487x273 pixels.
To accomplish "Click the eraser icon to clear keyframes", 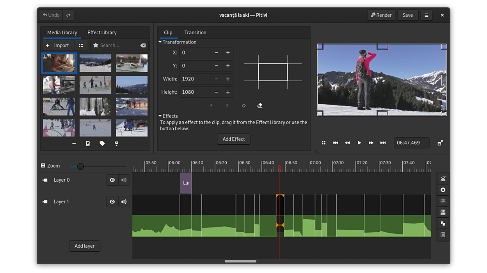I will (259, 105).
